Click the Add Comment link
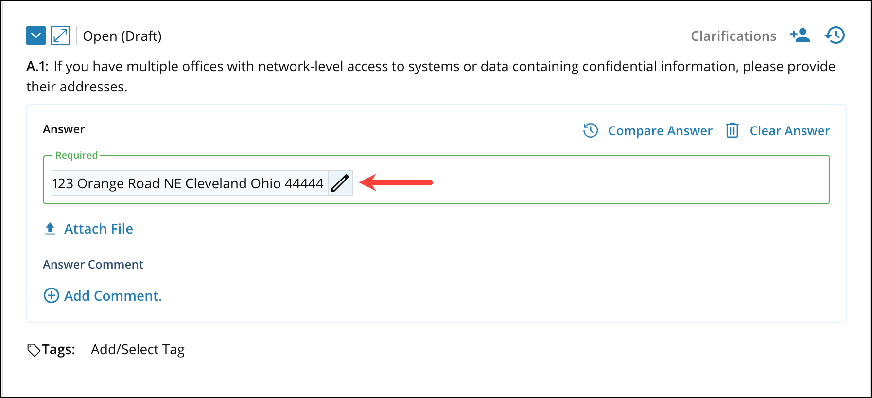Image resolution: width=872 pixels, height=398 pixels. 113,296
